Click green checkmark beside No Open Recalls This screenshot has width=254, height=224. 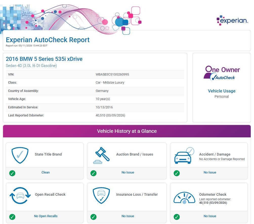point(12,217)
